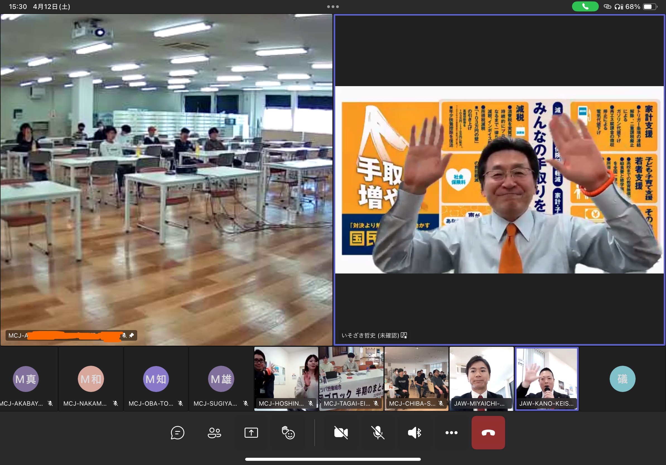This screenshot has height=465, width=666.
Task: Tap the teal 礒 participant avatar
Action: 622,379
